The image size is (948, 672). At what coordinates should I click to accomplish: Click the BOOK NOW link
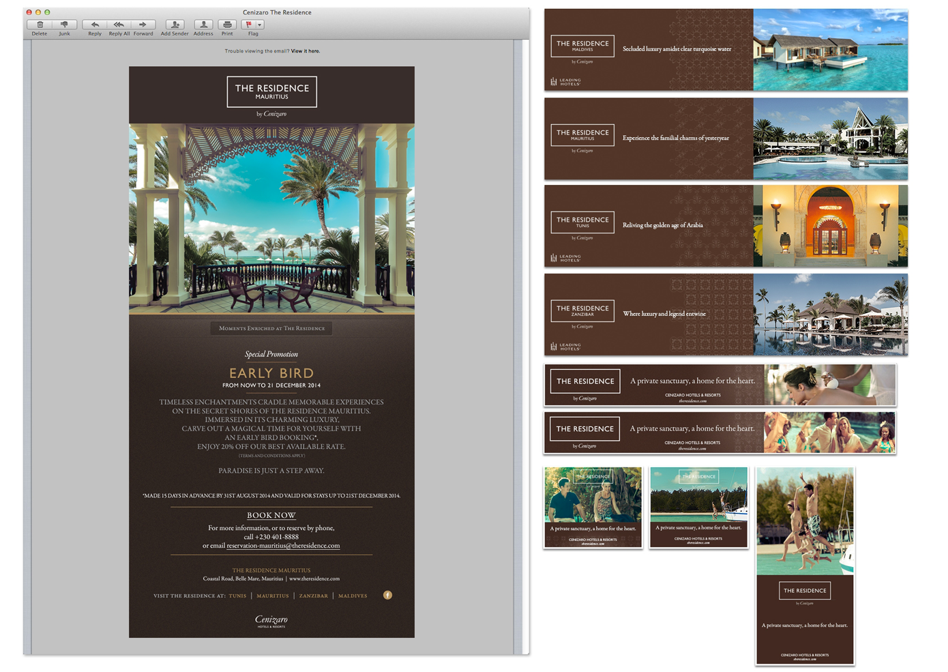[271, 516]
